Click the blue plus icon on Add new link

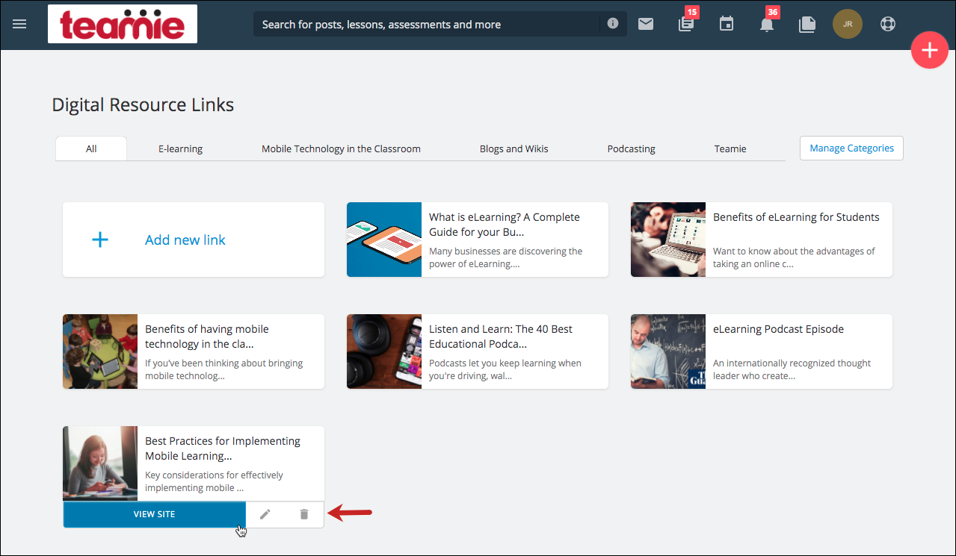coord(99,240)
